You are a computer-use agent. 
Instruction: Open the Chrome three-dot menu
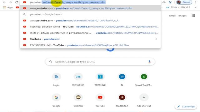(x=196, y=2)
